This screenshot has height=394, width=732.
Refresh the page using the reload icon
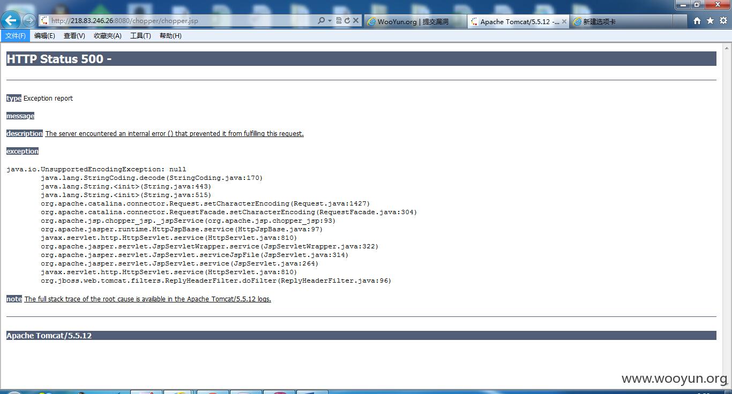347,21
